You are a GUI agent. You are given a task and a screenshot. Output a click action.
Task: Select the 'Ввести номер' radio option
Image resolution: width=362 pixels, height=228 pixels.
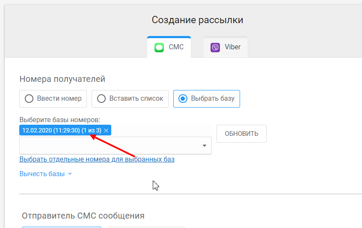click(x=53, y=99)
